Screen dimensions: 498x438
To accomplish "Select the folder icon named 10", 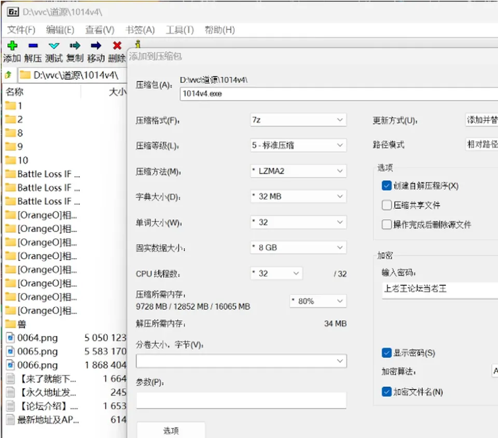I will point(10,160).
